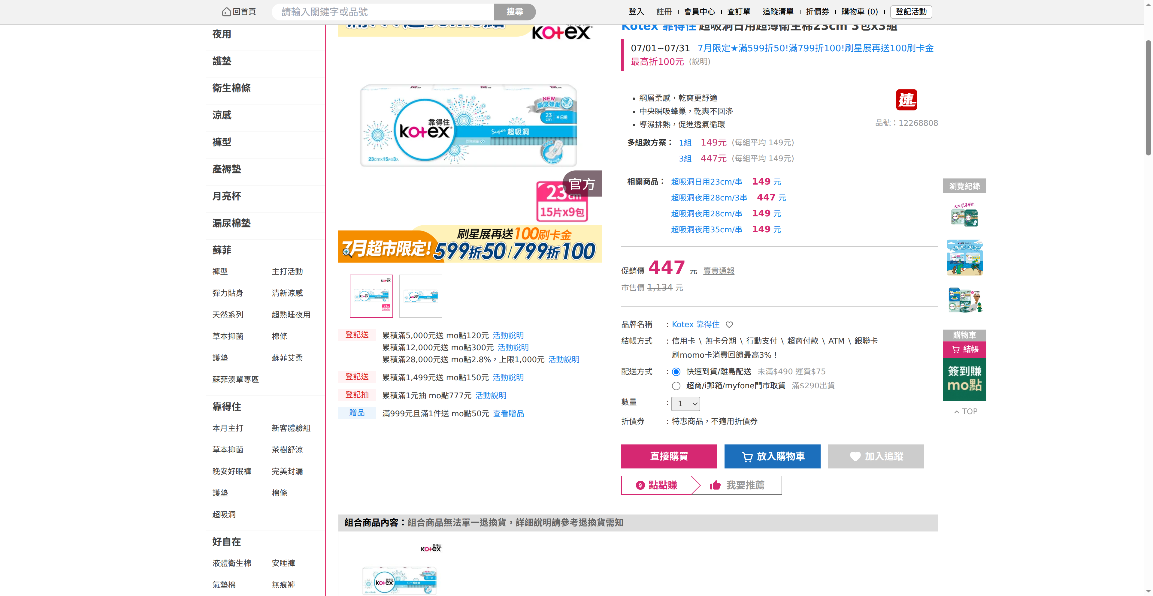The width and height of the screenshot is (1153, 596).
Task: Click the 結帳 checkout button in sidebar
Action: click(964, 349)
